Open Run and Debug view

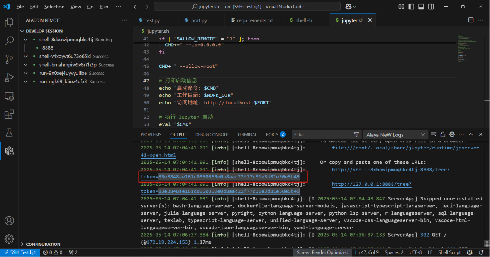pyautogui.click(x=9, y=77)
